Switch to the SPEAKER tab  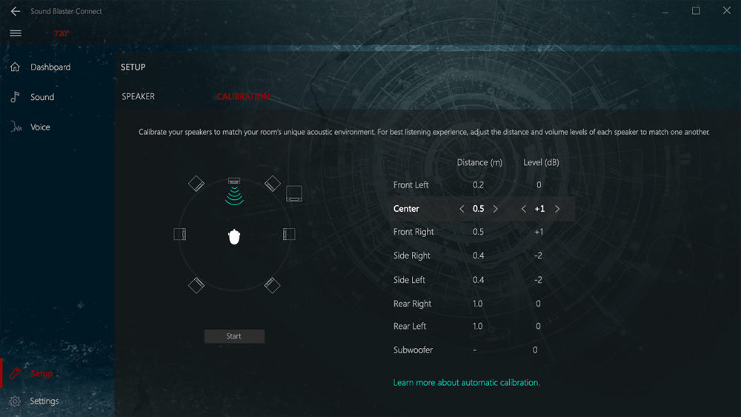tap(139, 96)
